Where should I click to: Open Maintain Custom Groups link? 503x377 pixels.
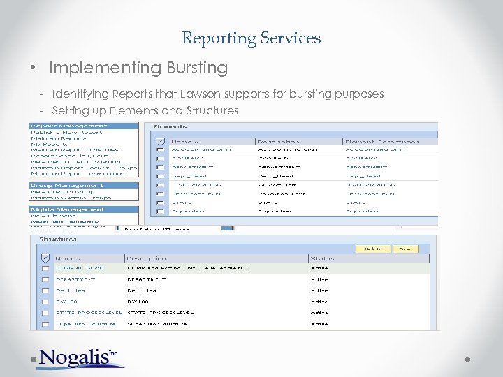[71, 198]
